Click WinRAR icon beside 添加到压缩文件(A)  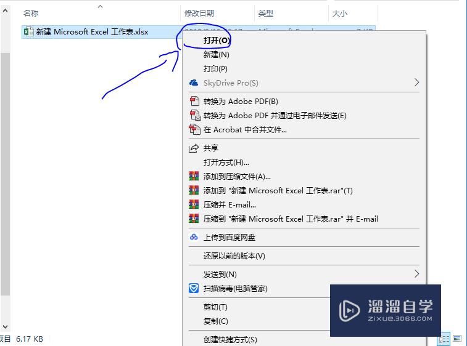click(x=194, y=176)
